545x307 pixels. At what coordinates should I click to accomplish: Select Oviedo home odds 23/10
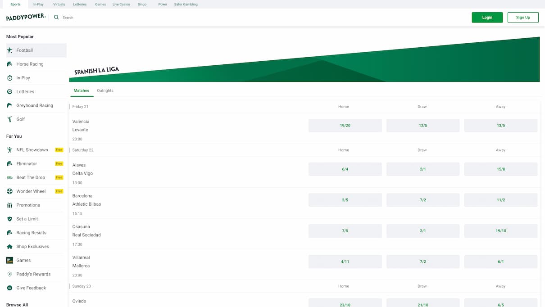345,303
